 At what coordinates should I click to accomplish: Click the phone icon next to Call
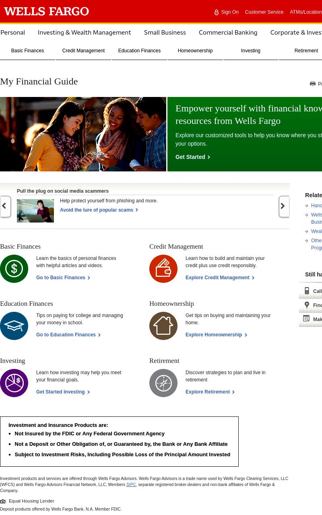[307, 291]
